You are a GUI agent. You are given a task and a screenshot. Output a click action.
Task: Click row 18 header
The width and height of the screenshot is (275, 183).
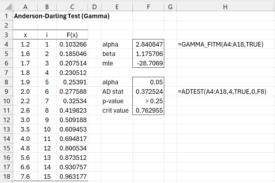coord(6,176)
